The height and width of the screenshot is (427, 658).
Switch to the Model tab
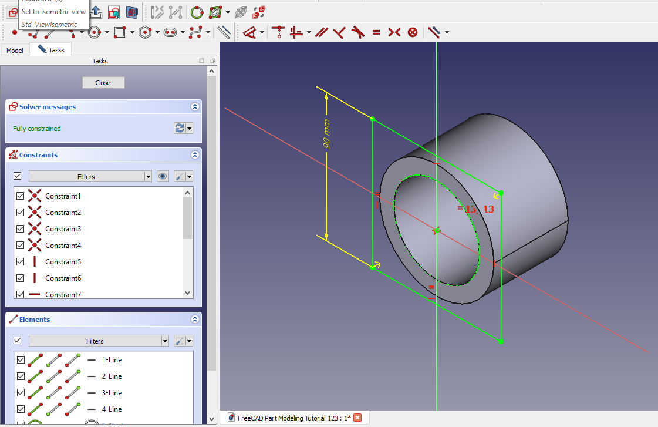coord(15,51)
